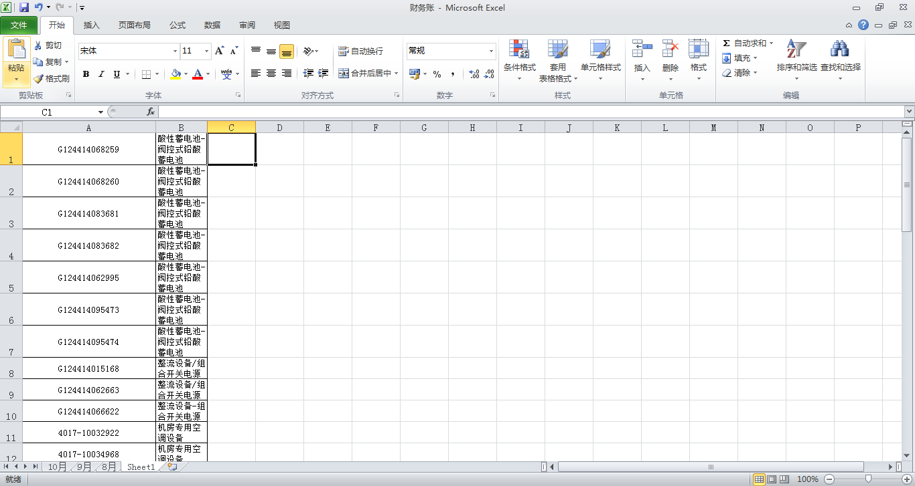Image resolution: width=915 pixels, height=486 pixels.
Task: Decrease indent in the alignment group
Action: point(308,74)
